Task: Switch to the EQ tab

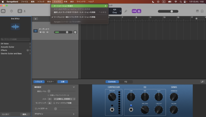Action: pos(126,82)
